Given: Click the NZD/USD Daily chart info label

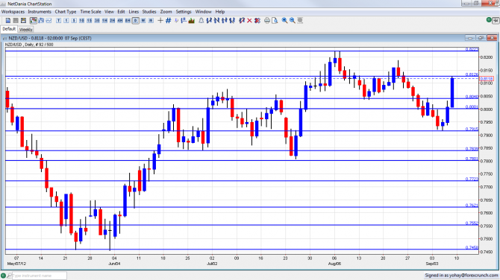Looking at the screenshot, I should point(29,45).
